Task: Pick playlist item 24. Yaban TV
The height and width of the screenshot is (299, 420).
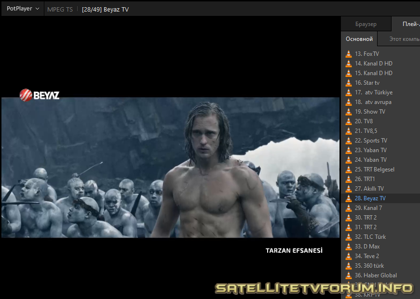Action: [x=380, y=160]
